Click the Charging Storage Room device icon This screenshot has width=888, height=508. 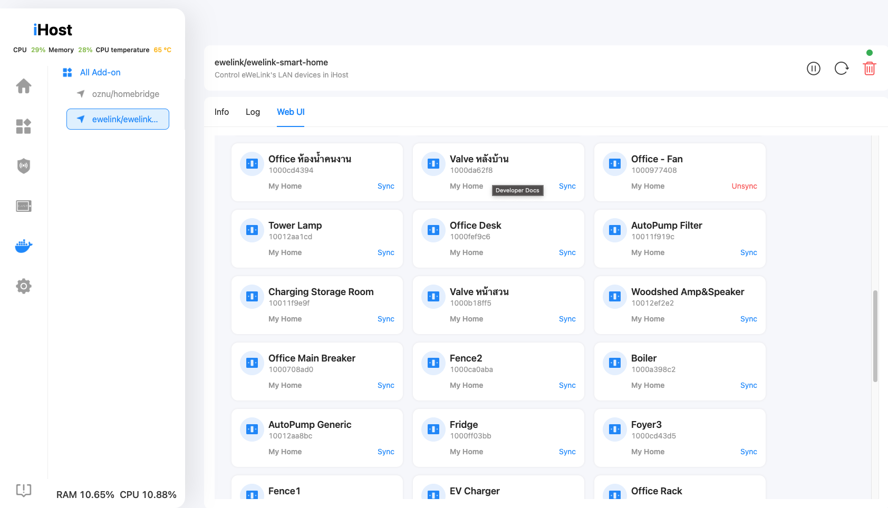(x=252, y=297)
